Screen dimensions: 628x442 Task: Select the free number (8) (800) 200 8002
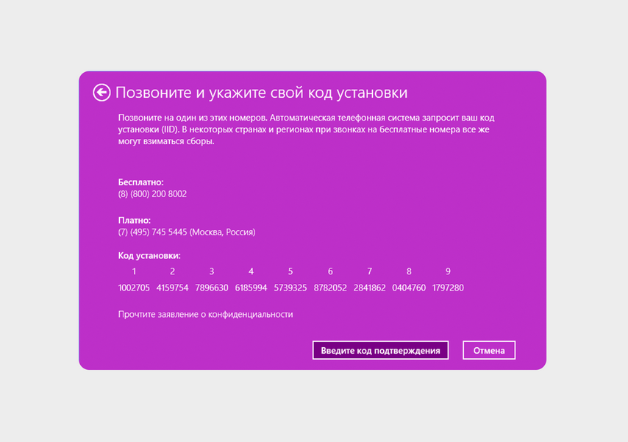152,194
